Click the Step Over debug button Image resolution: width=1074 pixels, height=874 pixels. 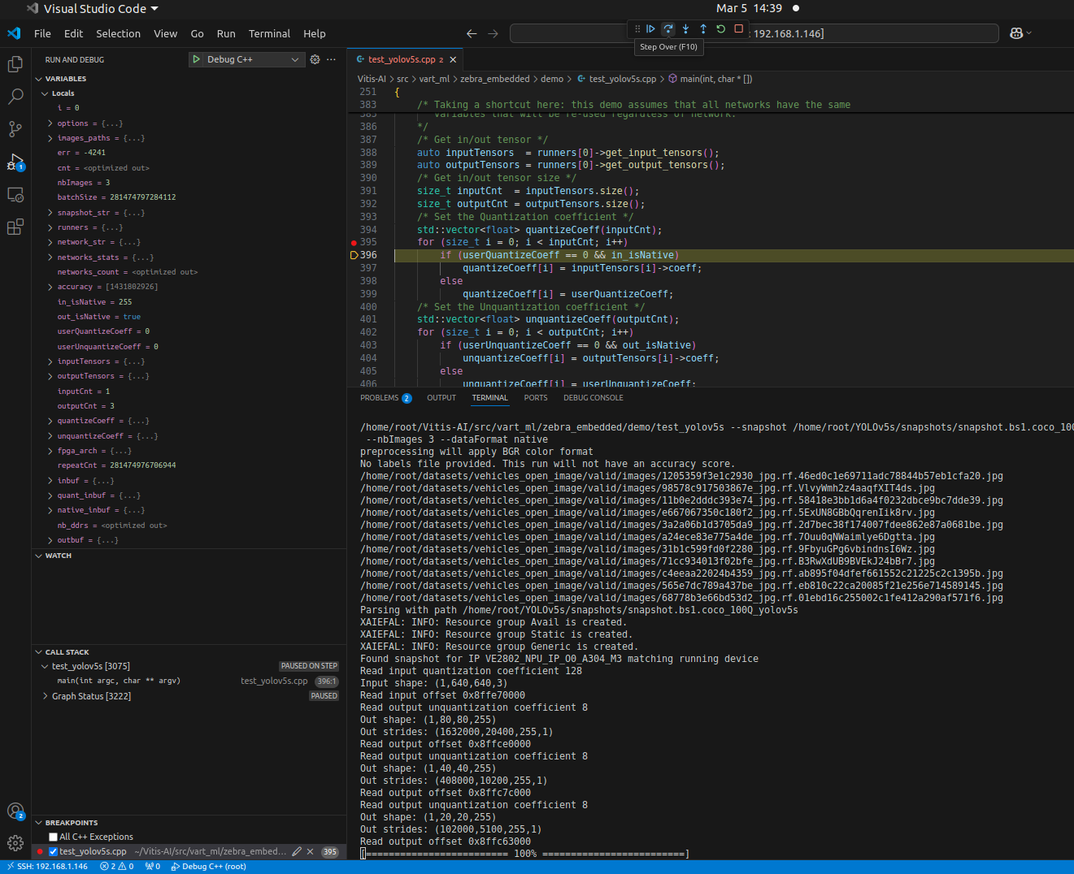[x=667, y=29]
